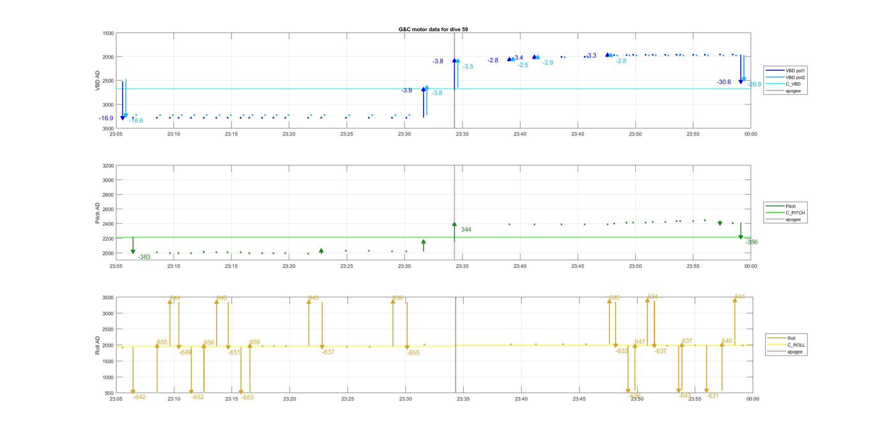Image resolution: width=892 pixels, height=441 pixels.
Task: Select the '-3.5' VBD data label
Action: (x=468, y=66)
